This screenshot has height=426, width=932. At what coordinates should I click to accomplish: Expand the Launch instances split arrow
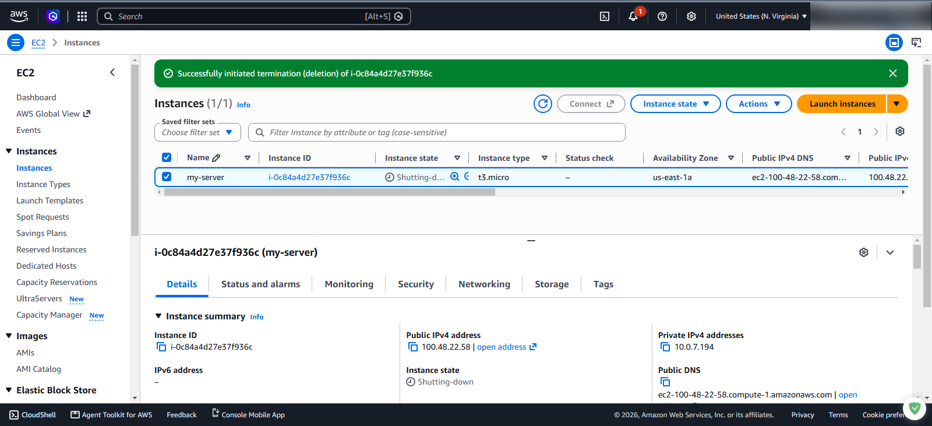897,104
